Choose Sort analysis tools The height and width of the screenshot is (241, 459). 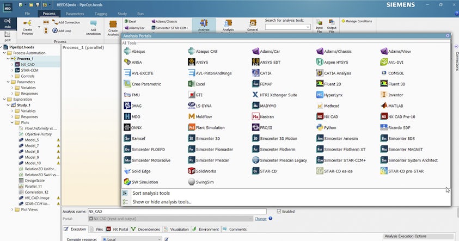tap(151, 193)
